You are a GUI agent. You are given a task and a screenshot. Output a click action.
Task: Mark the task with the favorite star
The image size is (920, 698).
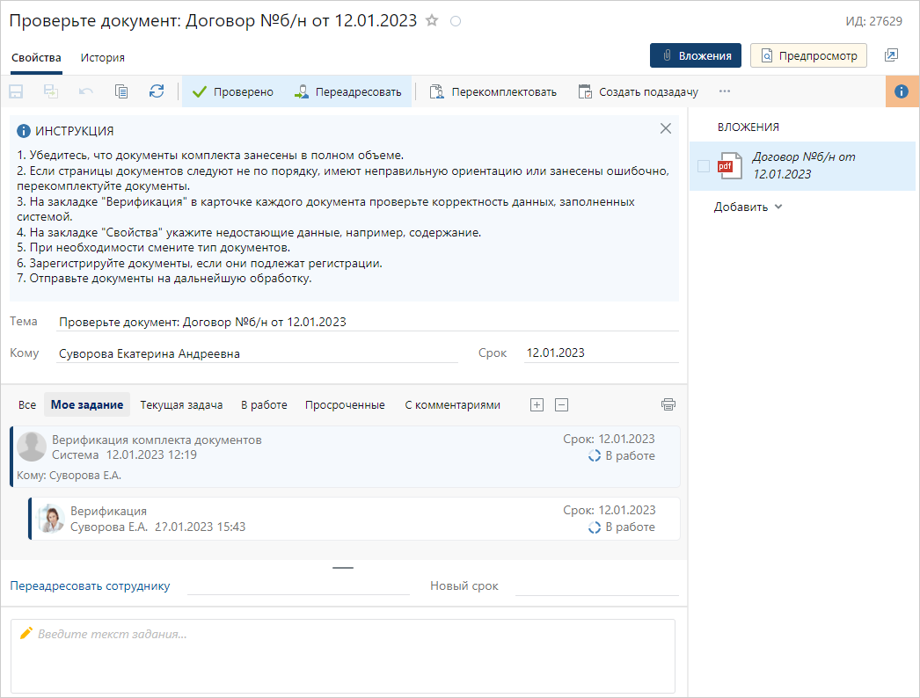coord(432,20)
